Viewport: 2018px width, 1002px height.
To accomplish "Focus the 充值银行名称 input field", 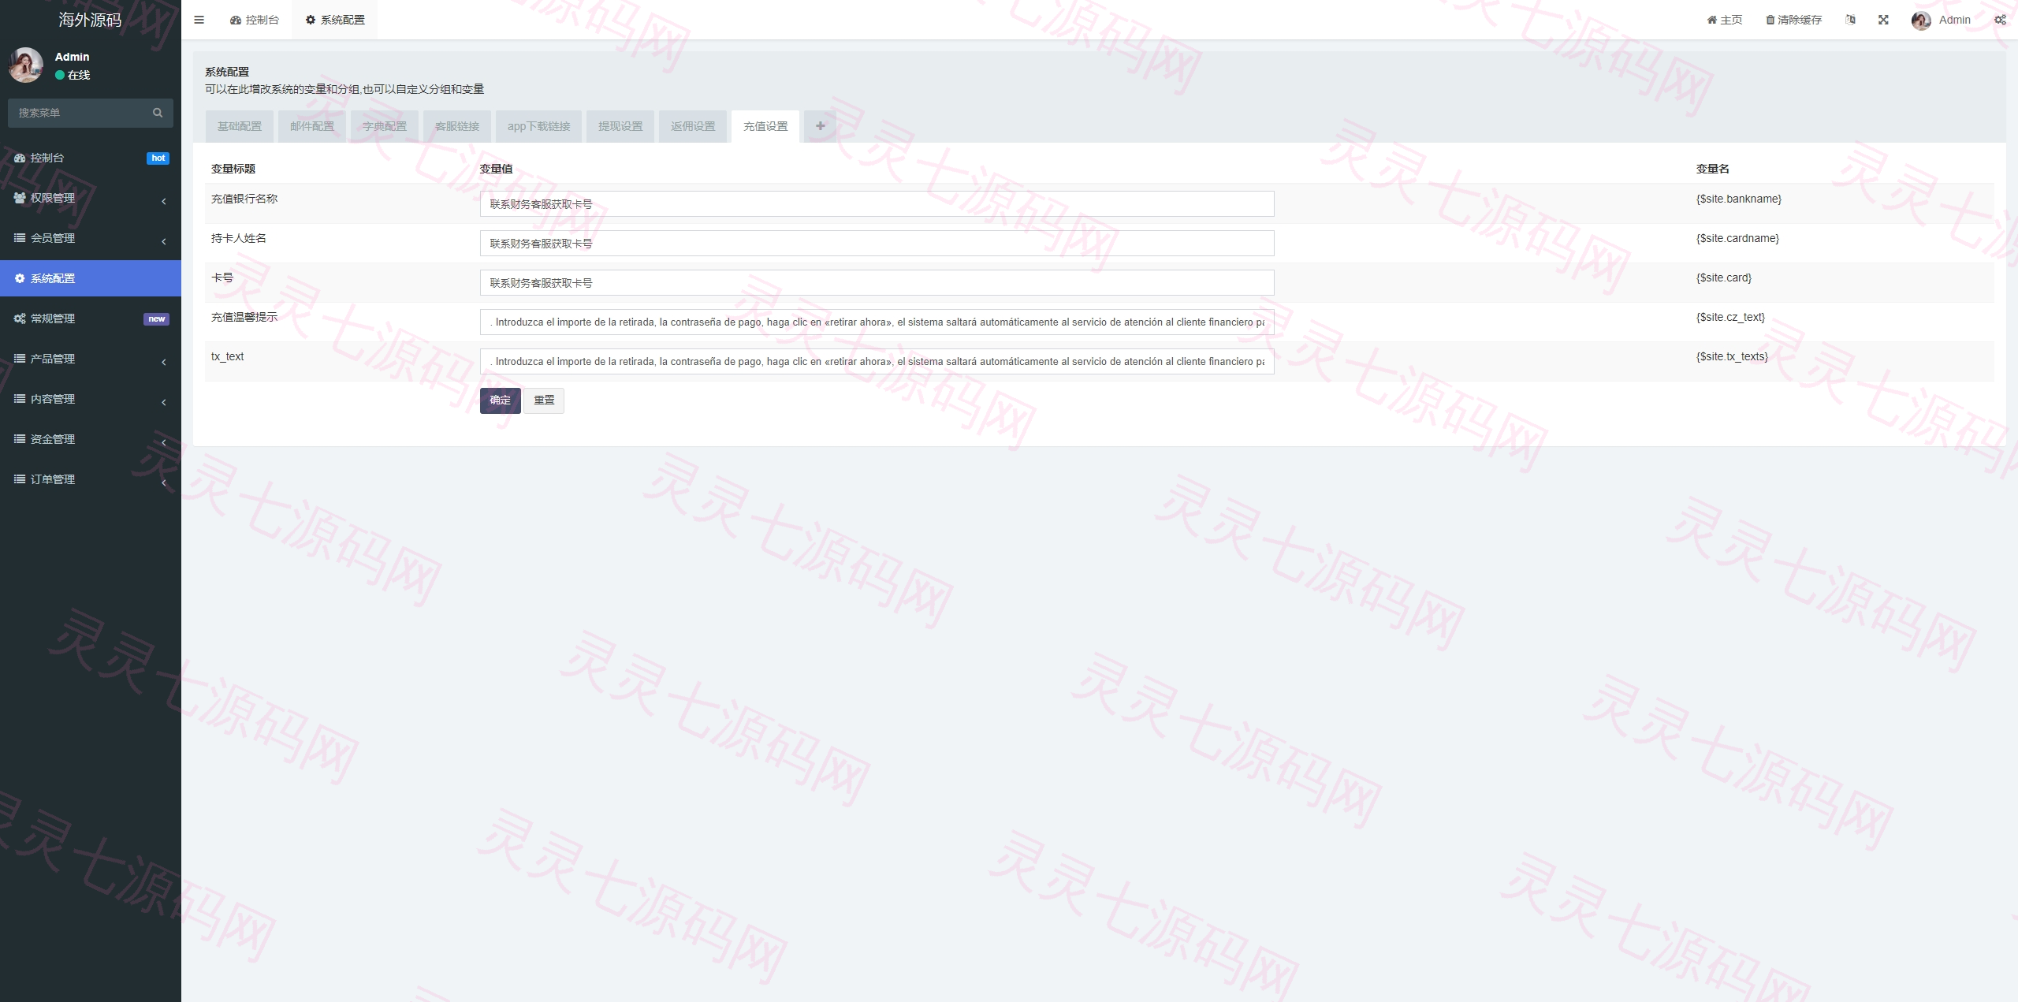I will [877, 204].
